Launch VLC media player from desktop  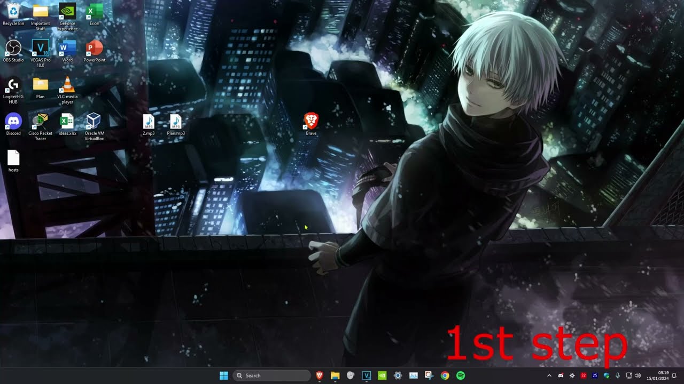pyautogui.click(x=67, y=90)
